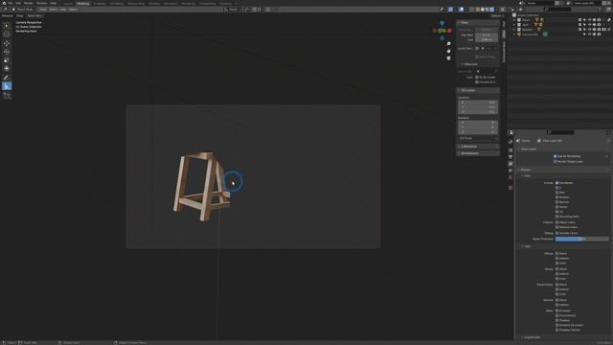Open the Object Mode dropdown
This screenshot has height=345, width=613.
(x=25, y=10)
